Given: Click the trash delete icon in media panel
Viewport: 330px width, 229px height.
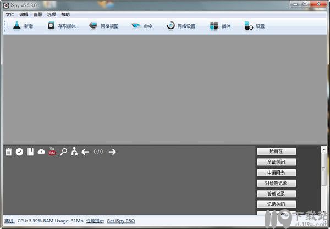Looking at the screenshot, I should pos(9,152).
